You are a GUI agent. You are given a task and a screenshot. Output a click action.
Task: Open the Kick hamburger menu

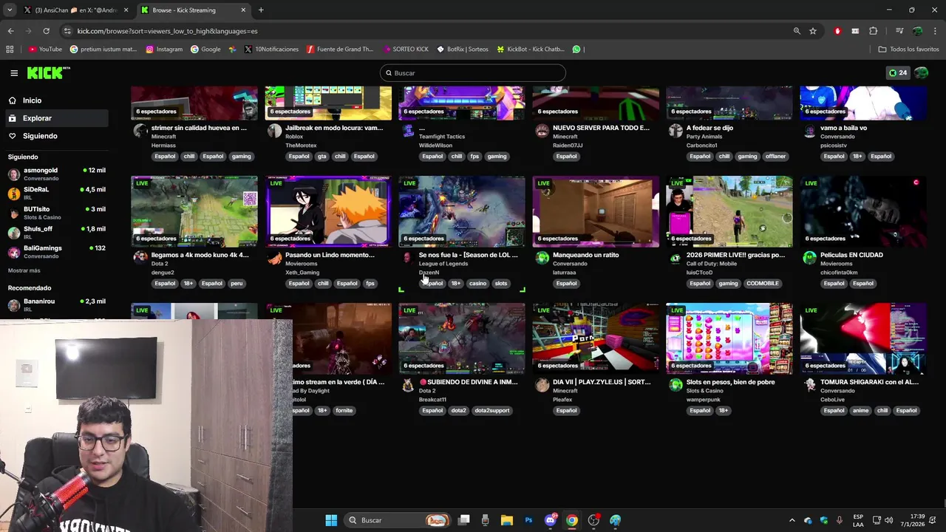pyautogui.click(x=14, y=73)
